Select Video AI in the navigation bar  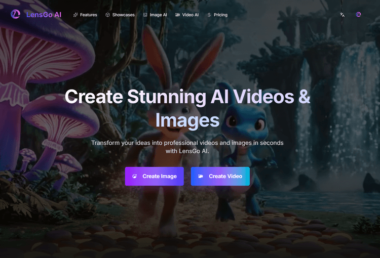coord(190,15)
